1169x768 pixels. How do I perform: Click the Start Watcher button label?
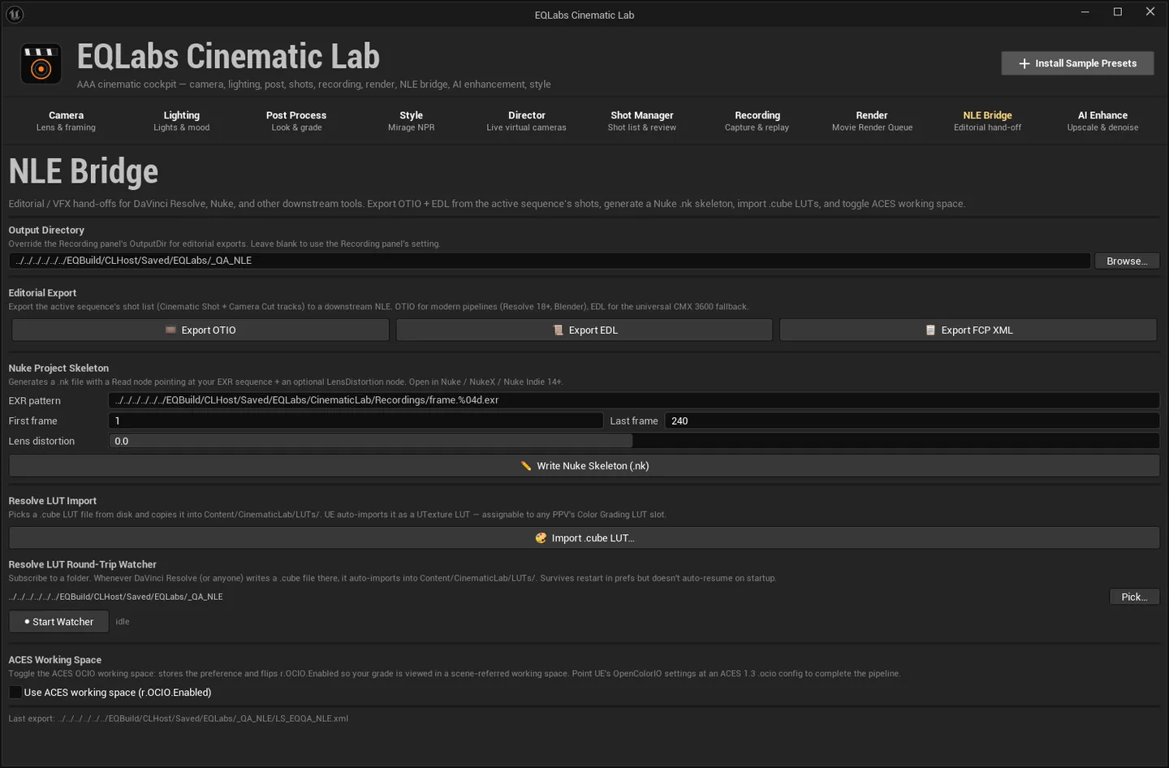(x=63, y=622)
